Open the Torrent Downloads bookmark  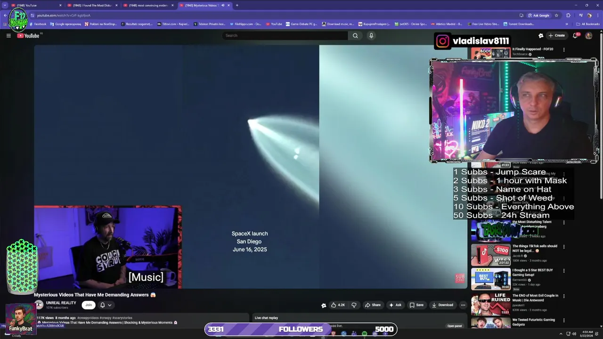tap(519, 24)
